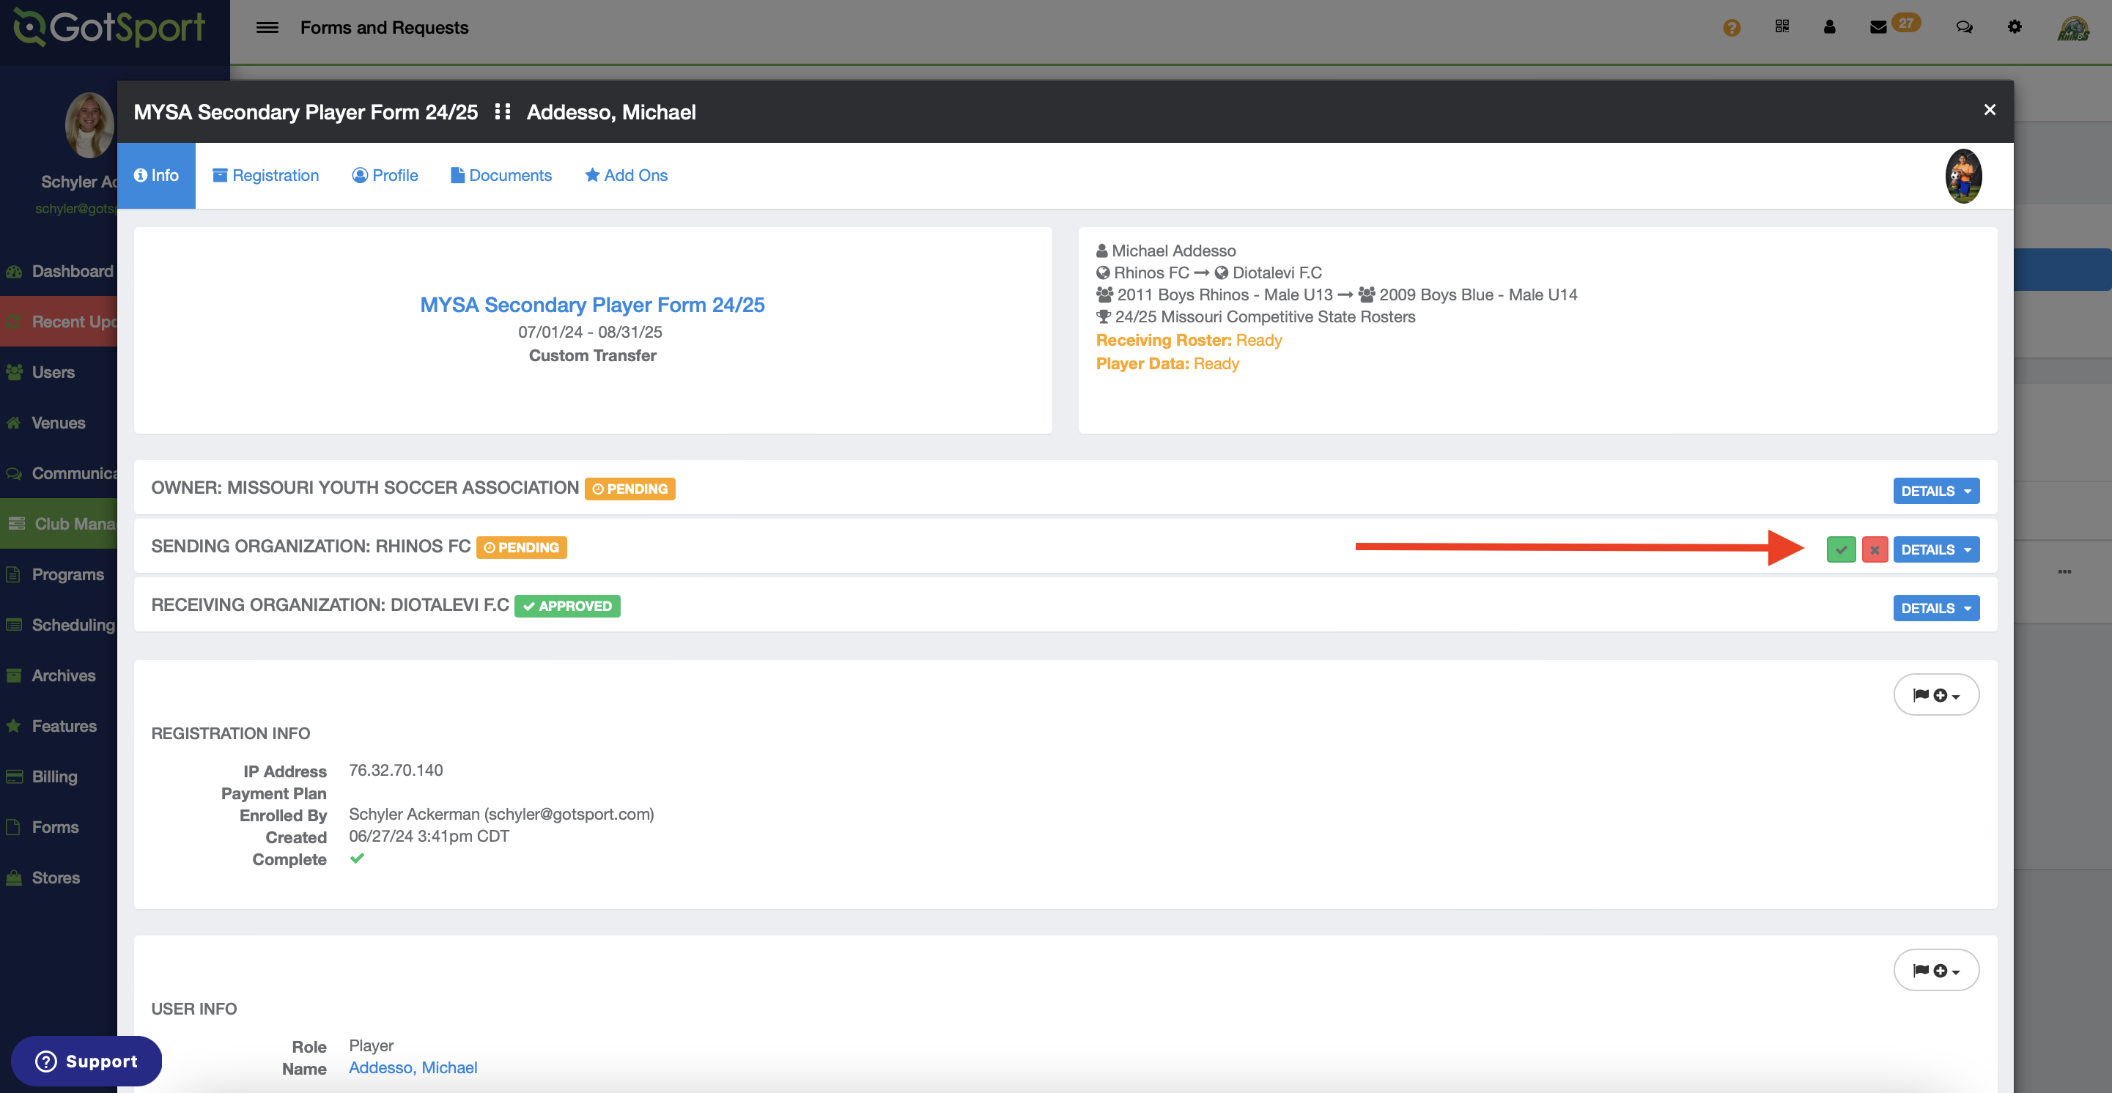Click the Users group icon in sidebar
Viewport: 2112px width, 1093px height.
pyautogui.click(x=14, y=372)
